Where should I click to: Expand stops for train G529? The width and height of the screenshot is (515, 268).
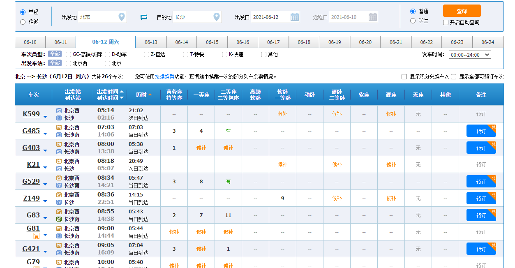(45, 185)
